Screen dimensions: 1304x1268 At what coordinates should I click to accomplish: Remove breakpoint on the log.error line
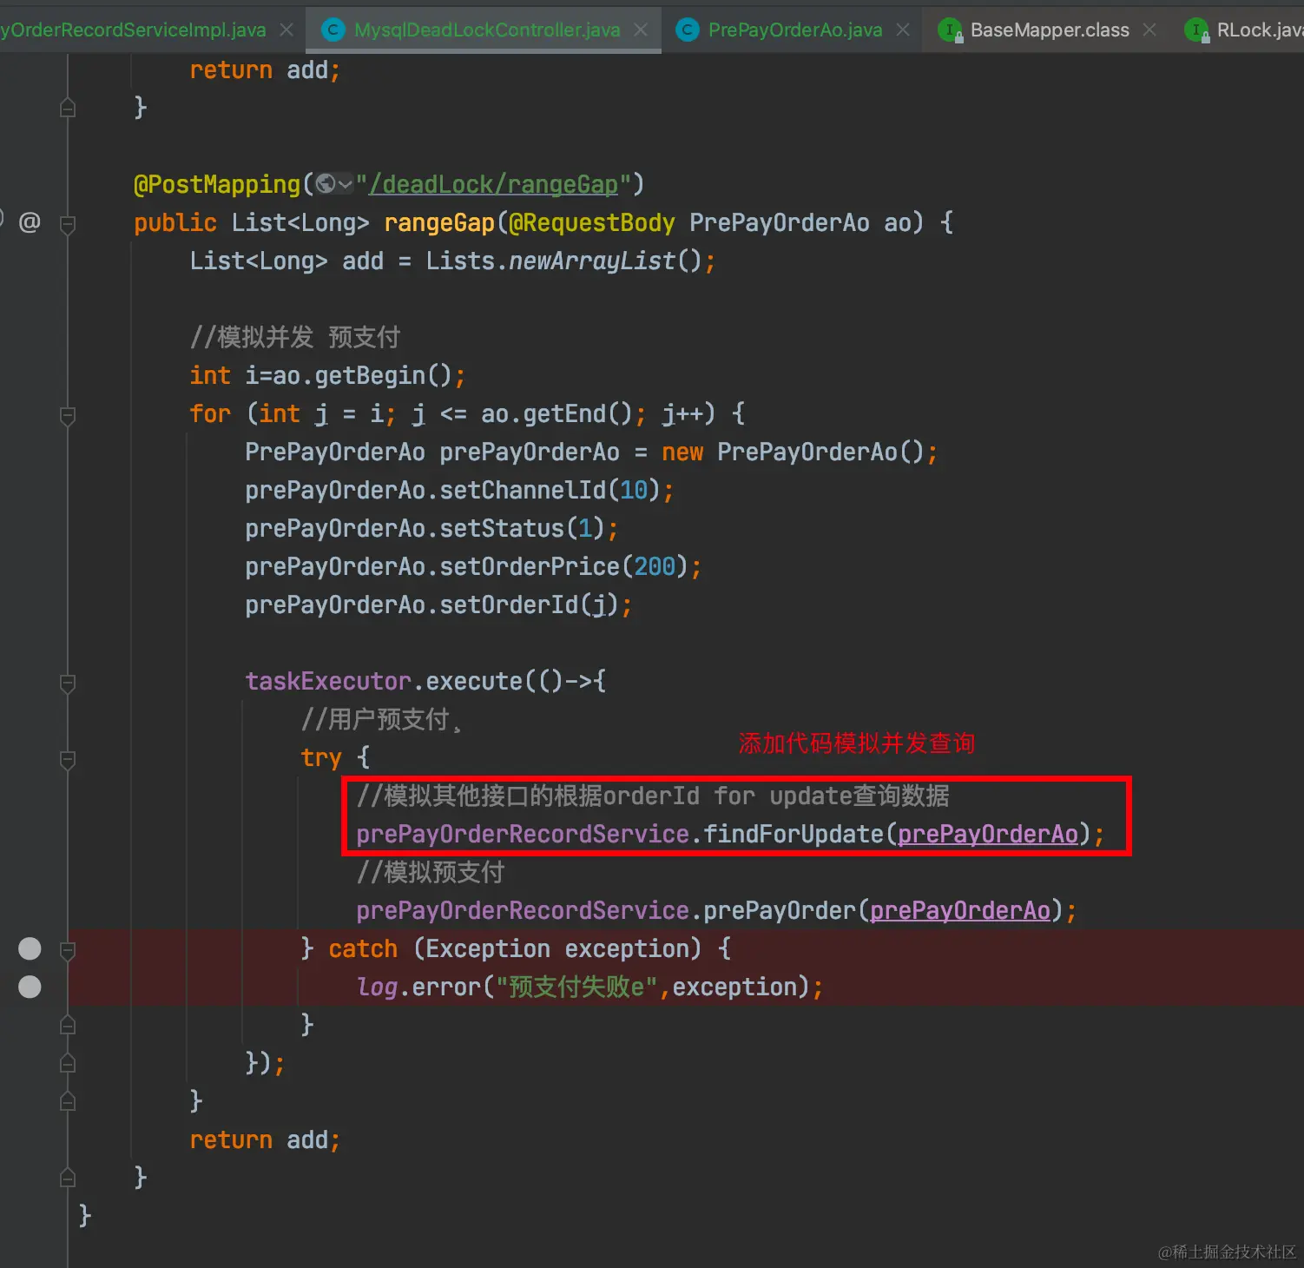(30, 987)
